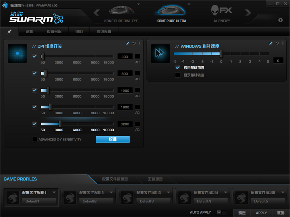The height and width of the screenshot is (217, 290).
Task: Pin the Windows pointer speed panel
Action: [271, 43]
